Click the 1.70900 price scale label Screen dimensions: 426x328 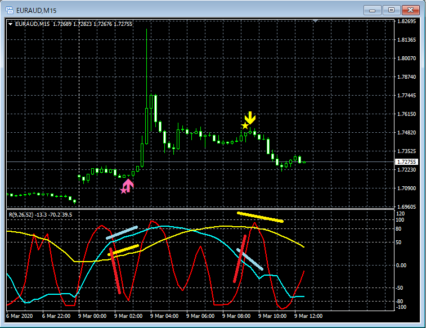[x=406, y=188]
